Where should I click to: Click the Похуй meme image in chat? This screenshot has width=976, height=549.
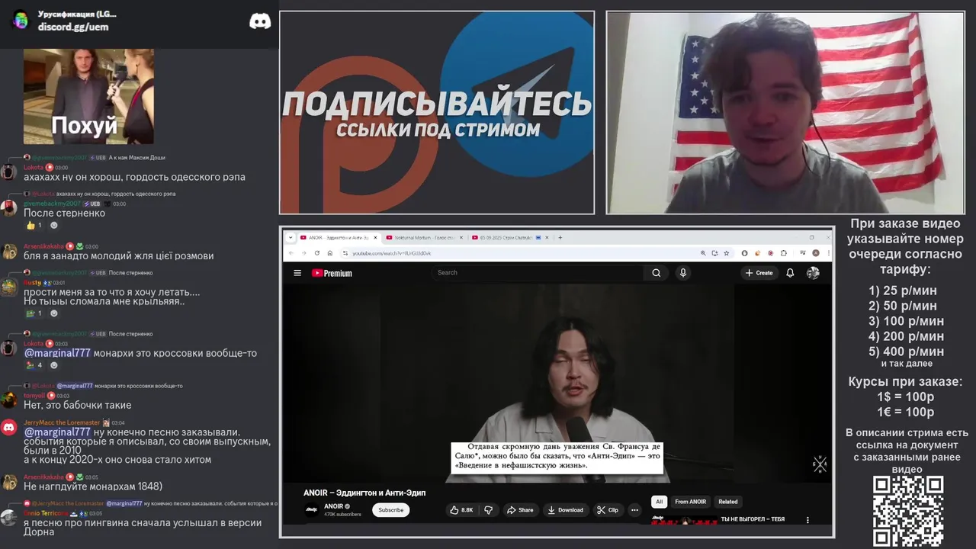point(88,96)
